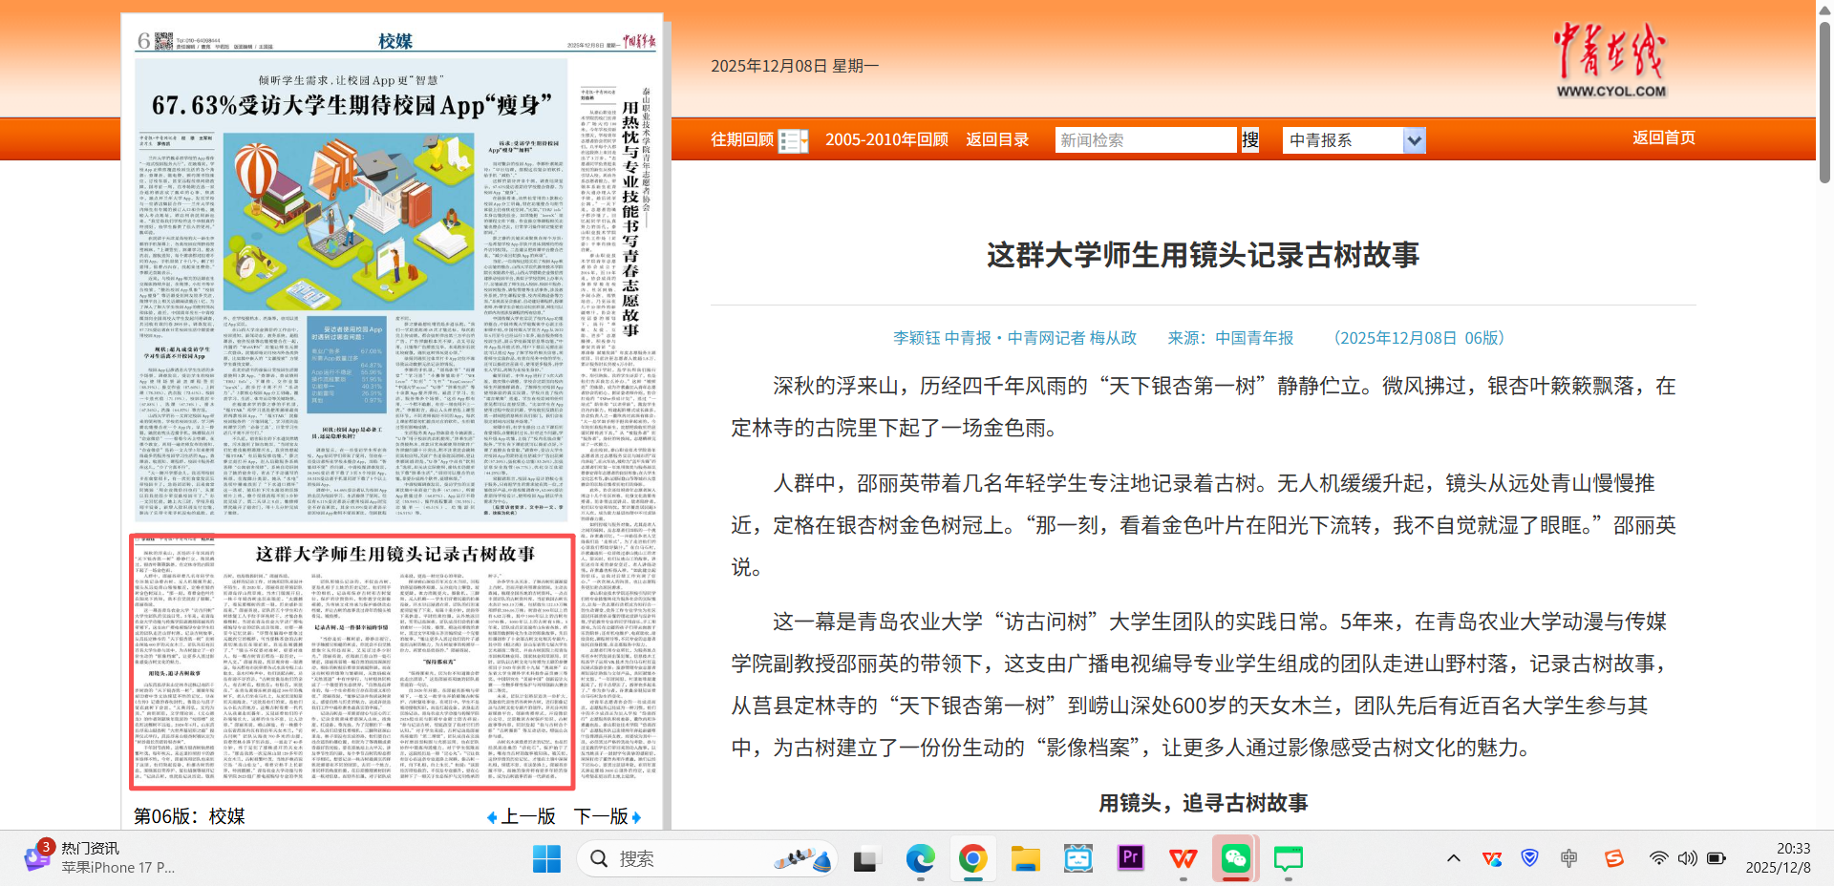Image resolution: width=1834 pixels, height=886 pixels.
Task: Open WPS Office from the taskbar
Action: click(x=1183, y=858)
